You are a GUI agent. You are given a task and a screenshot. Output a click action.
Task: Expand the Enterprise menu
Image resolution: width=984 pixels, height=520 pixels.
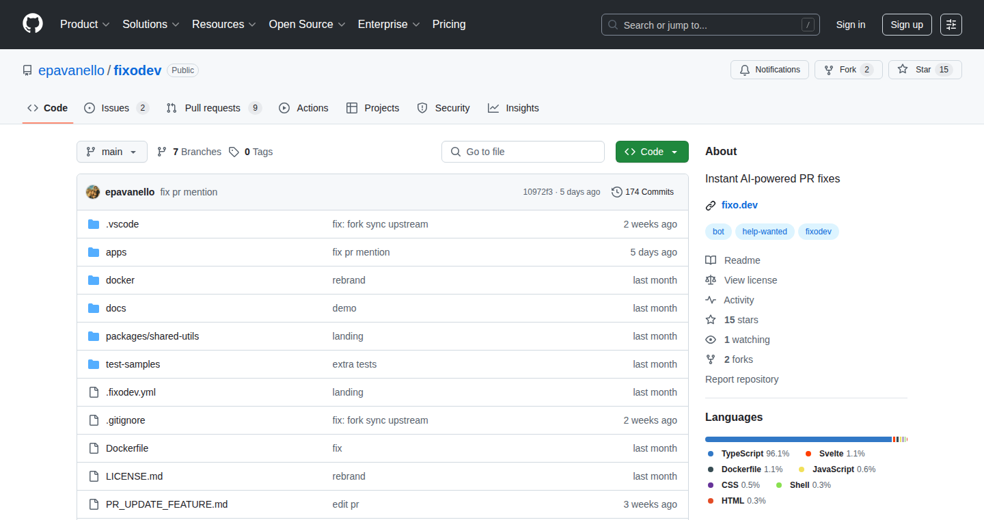click(x=389, y=24)
